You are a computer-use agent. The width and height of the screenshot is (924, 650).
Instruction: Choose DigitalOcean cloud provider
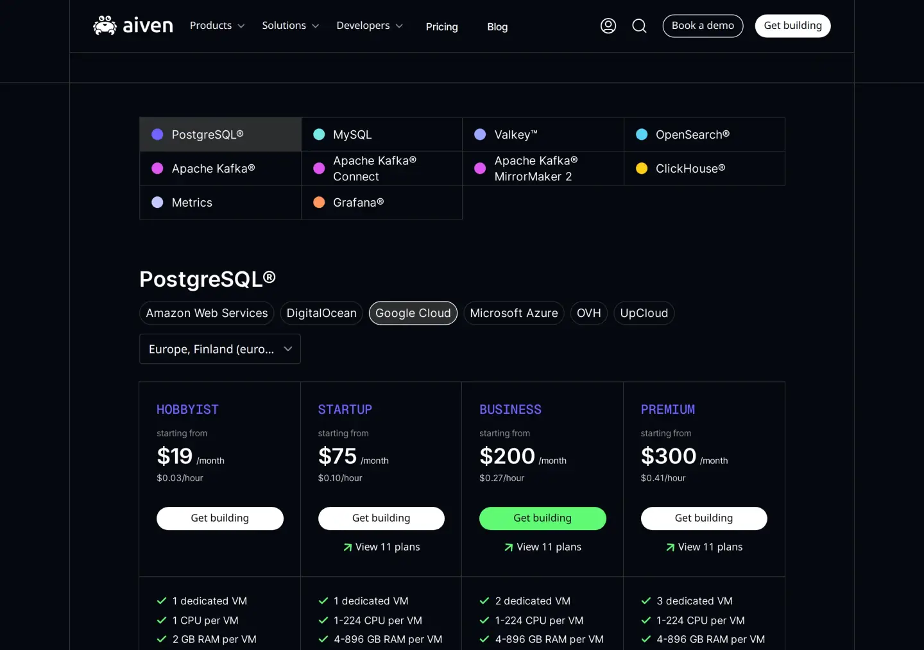(321, 313)
